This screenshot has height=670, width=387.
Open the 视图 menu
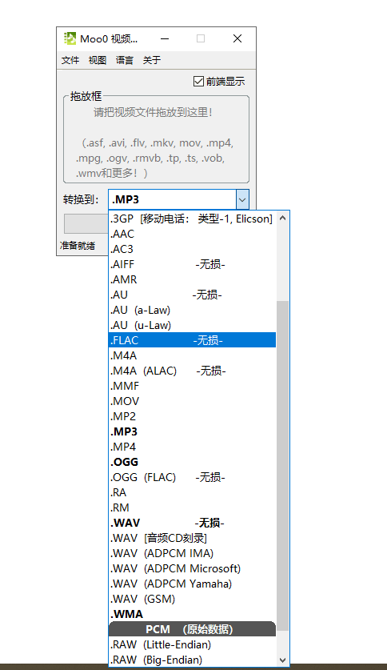click(x=98, y=60)
